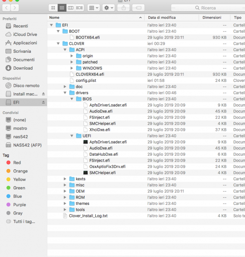Select Clover_Install_Log.txt file
245x257 pixels.
pyautogui.click(x=88, y=216)
